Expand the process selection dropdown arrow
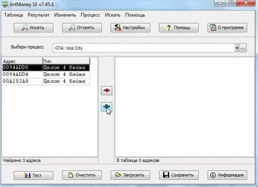 tap(236, 48)
